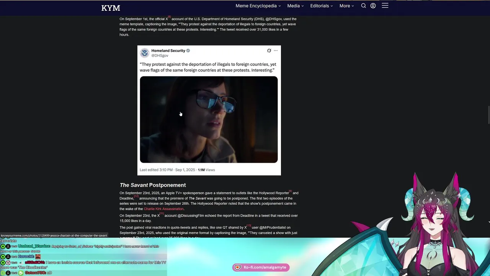This screenshot has width=490, height=276.
Task: Expand the More dropdown menu
Action: click(346, 6)
